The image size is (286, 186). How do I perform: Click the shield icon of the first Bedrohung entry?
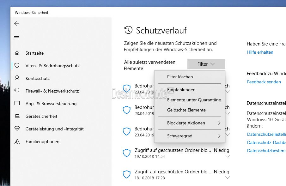[x=127, y=88]
